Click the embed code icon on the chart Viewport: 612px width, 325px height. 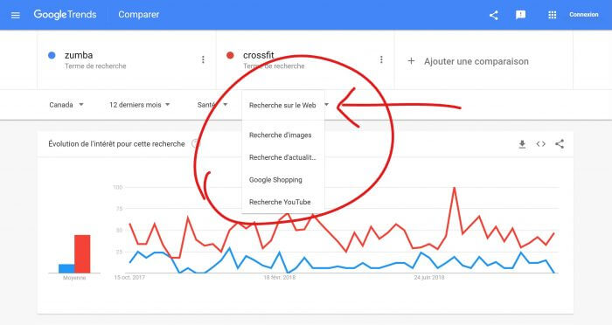pos(540,144)
